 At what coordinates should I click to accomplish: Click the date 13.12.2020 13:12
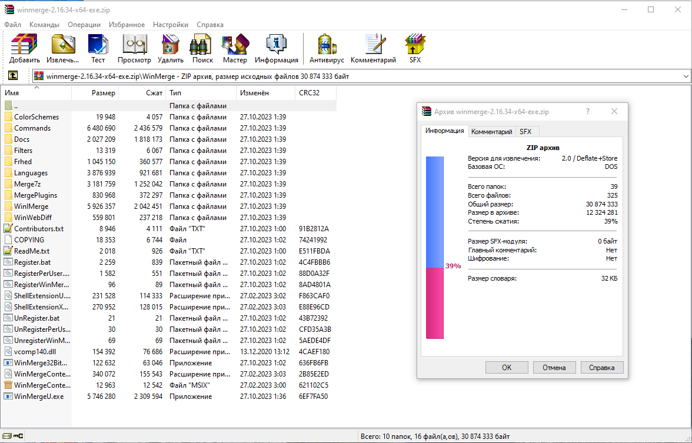click(x=265, y=352)
